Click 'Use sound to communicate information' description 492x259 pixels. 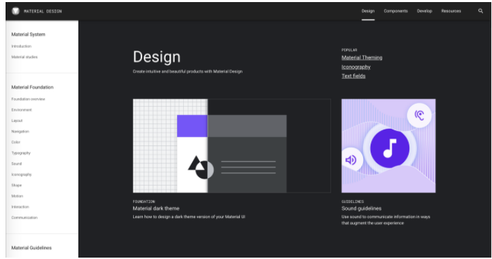click(386, 220)
